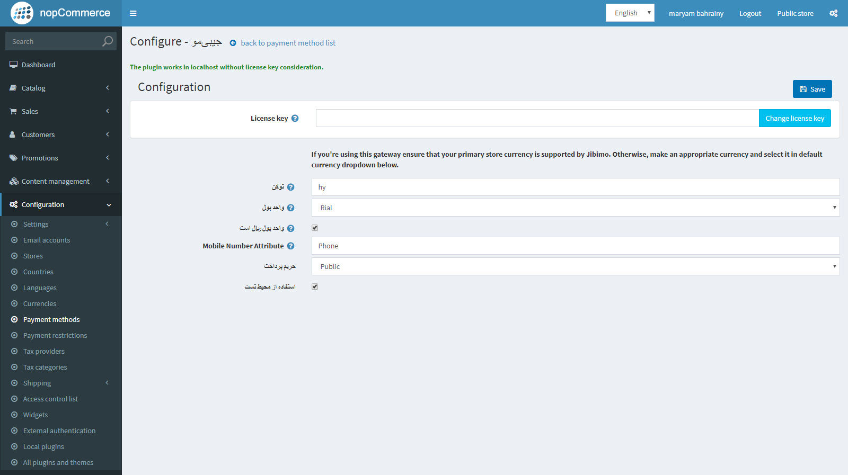Click the help icon next to واحد پول ریال است

290,228
